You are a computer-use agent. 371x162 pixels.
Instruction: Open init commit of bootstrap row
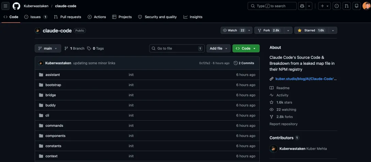coord(131,85)
